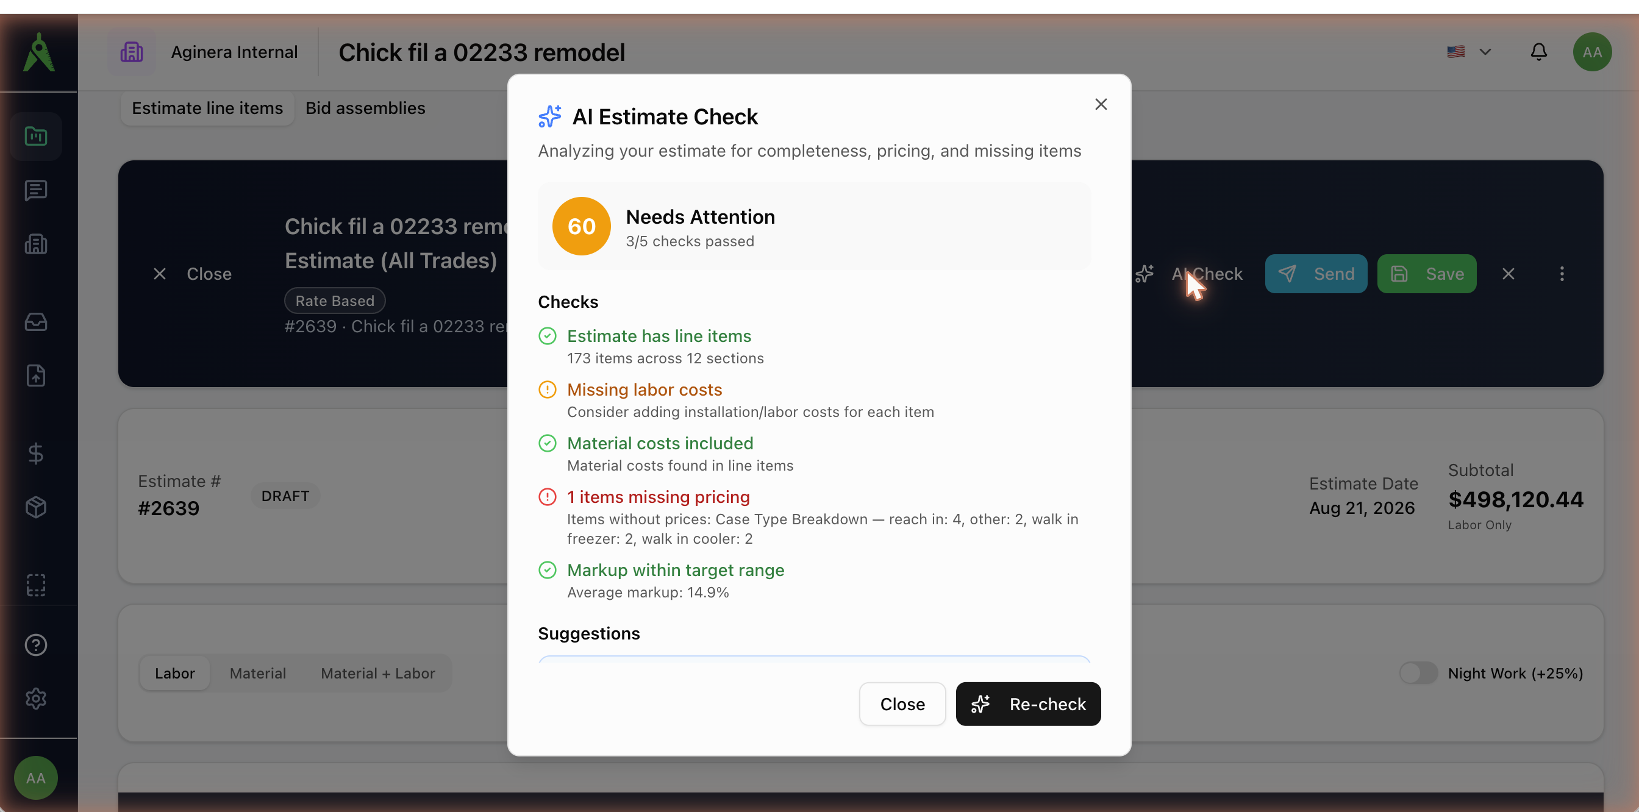Click the sparkle icon beside AI Estimate Check title
Image resolution: width=1639 pixels, height=812 pixels.
pos(550,116)
